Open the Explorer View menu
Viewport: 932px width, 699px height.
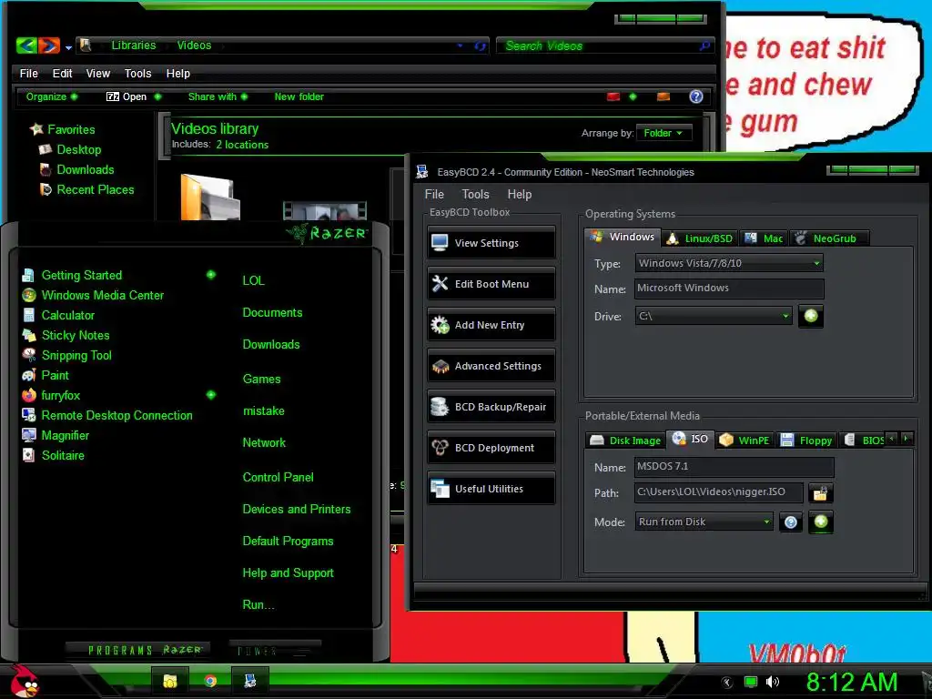click(x=98, y=73)
